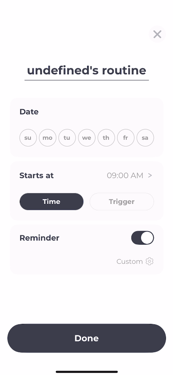Image resolution: width=173 pixels, height=375 pixels.
Task: Switch to Time start mode
Action: [51, 202]
